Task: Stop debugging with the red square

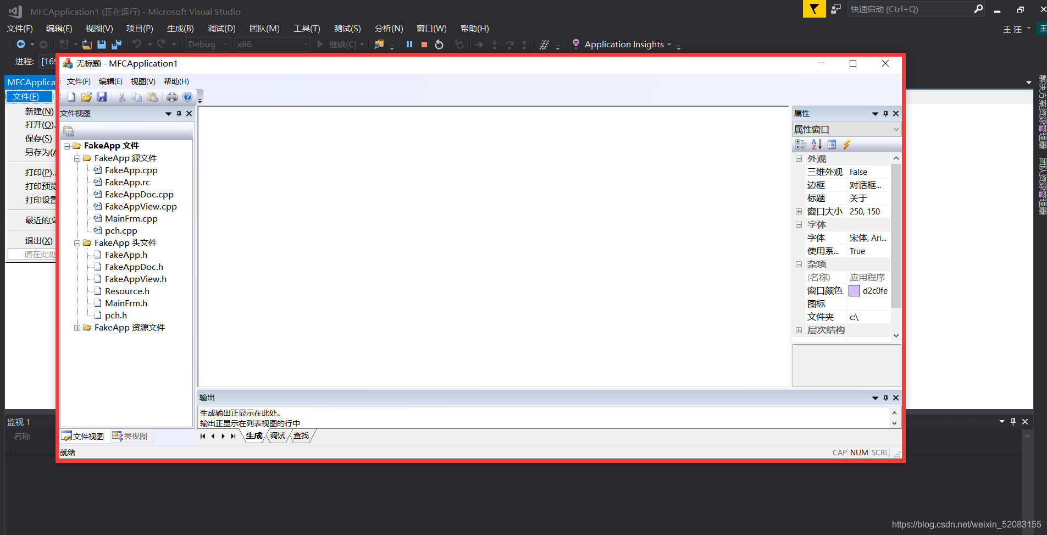Action: (x=424, y=45)
